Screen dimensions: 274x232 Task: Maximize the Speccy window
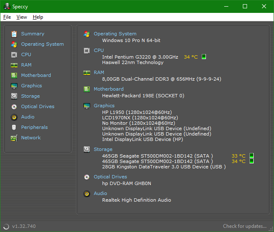tap(245, 7)
